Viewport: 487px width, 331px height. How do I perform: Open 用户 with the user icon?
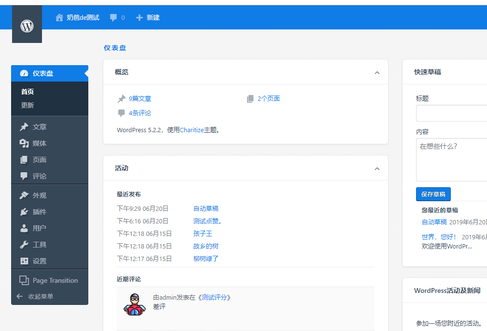coord(23,228)
